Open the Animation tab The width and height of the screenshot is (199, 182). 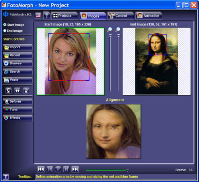(x=149, y=15)
